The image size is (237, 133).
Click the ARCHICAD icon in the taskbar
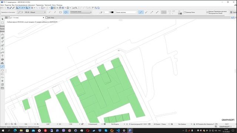pos(130,130)
